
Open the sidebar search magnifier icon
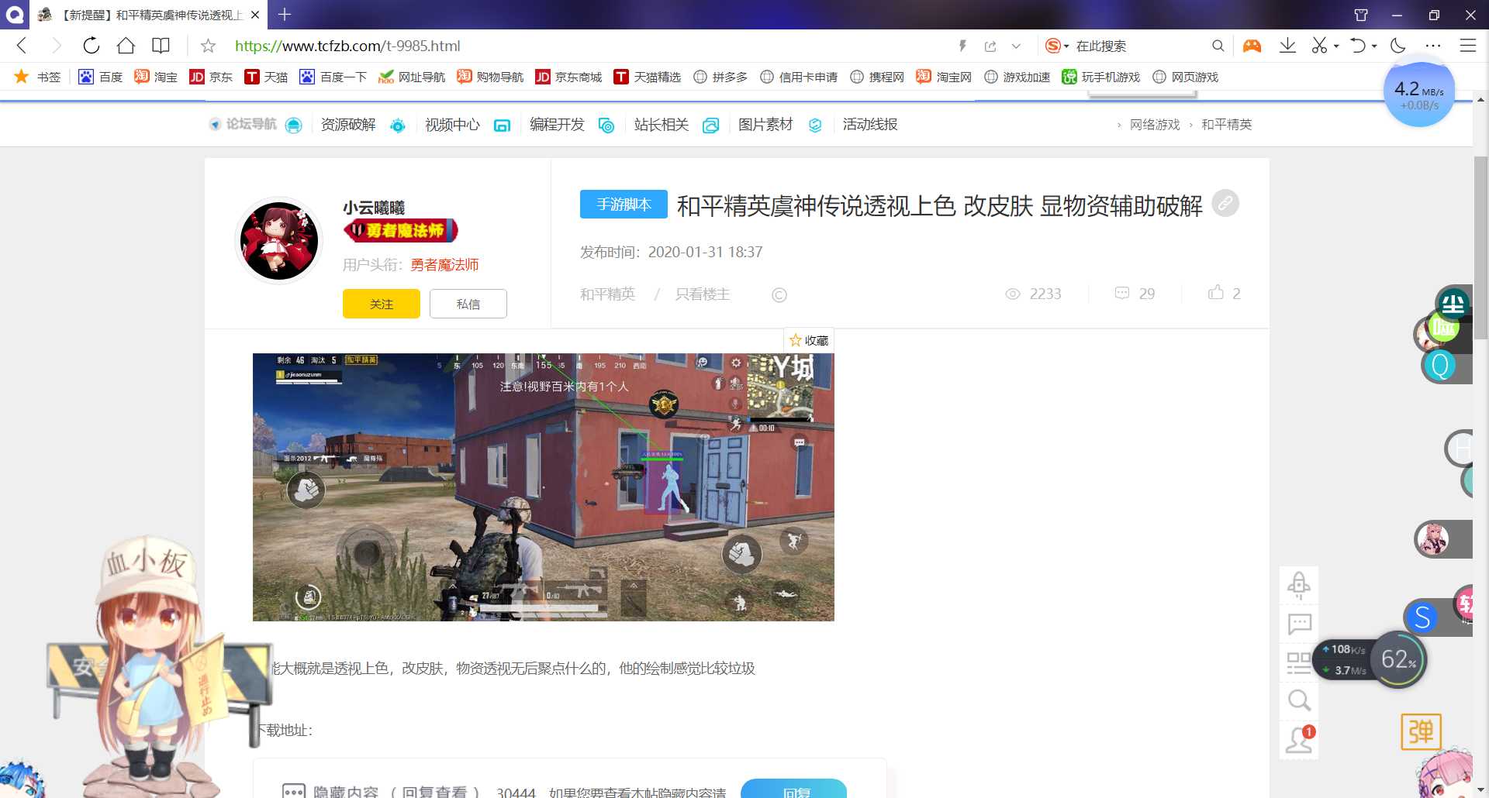coord(1299,701)
